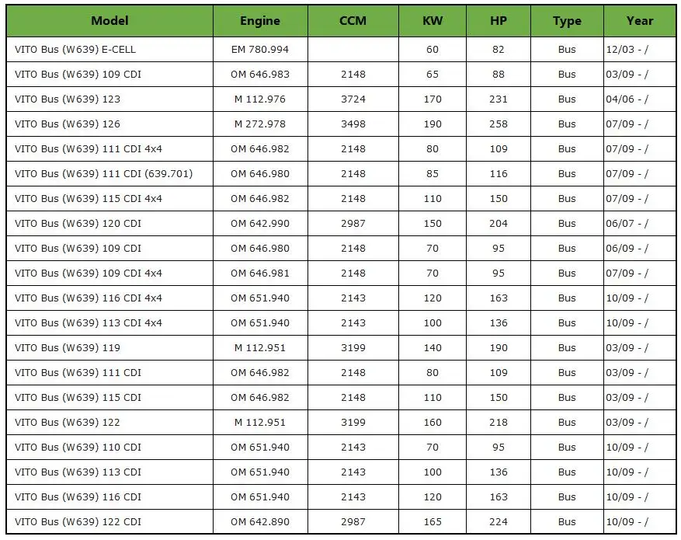
Task: Click CCM value 2987 for 120 CDI
Action: point(353,223)
